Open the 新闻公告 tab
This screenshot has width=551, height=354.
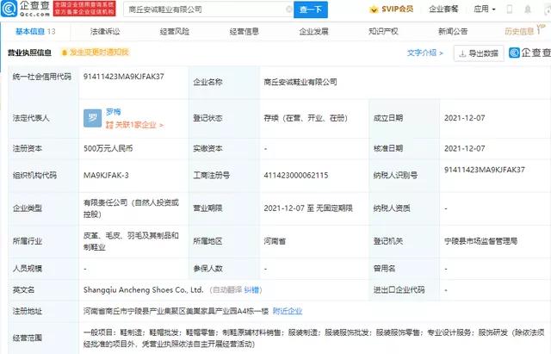(x=453, y=31)
